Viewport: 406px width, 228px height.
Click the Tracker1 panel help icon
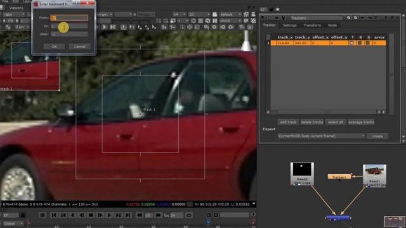click(385, 18)
